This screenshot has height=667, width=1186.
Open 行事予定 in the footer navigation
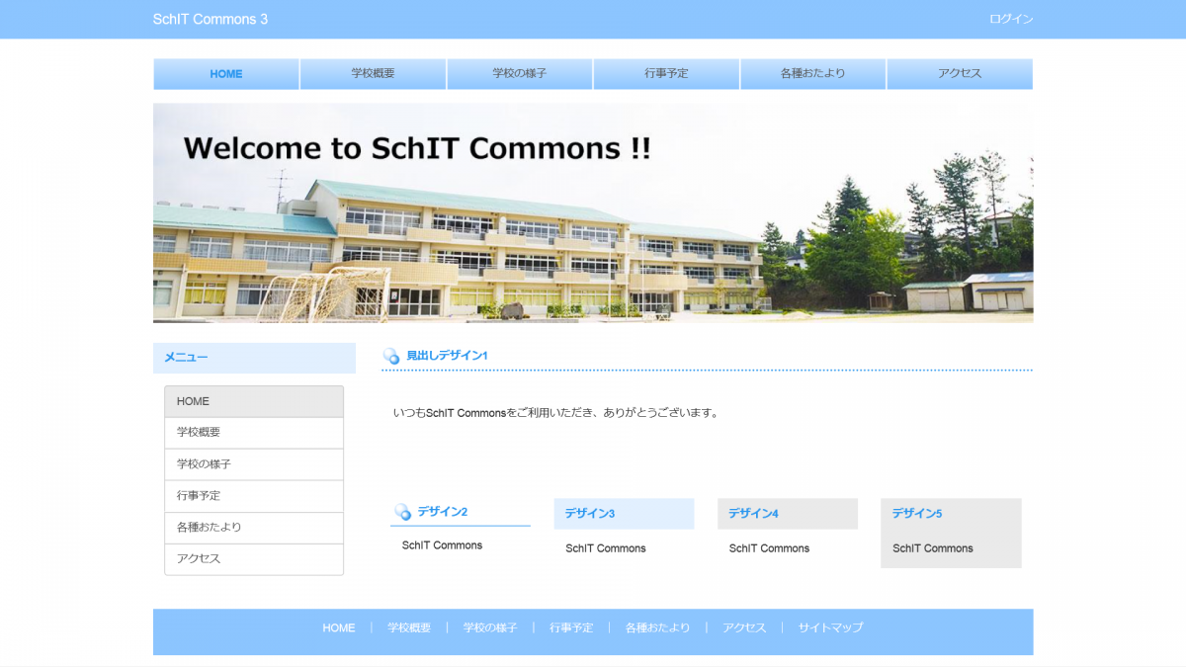click(571, 627)
